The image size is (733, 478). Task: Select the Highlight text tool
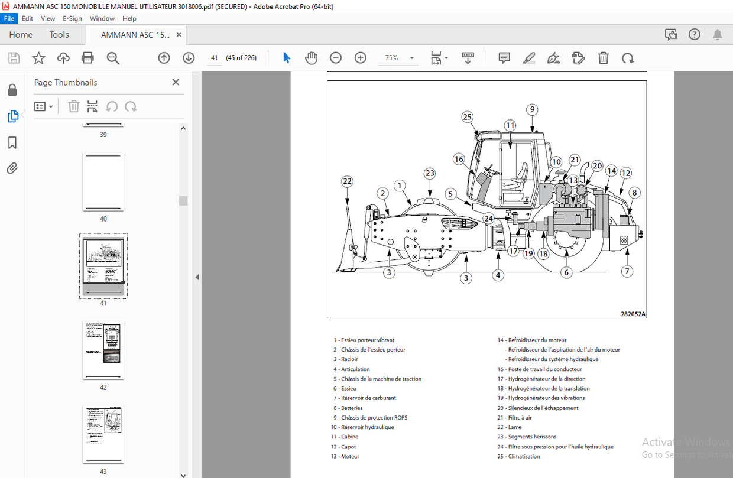(x=528, y=58)
